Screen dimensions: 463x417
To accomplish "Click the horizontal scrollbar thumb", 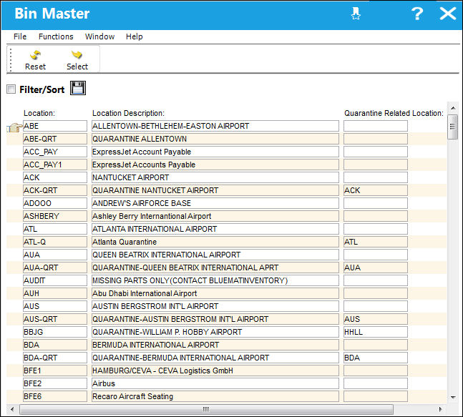I will [206, 409].
